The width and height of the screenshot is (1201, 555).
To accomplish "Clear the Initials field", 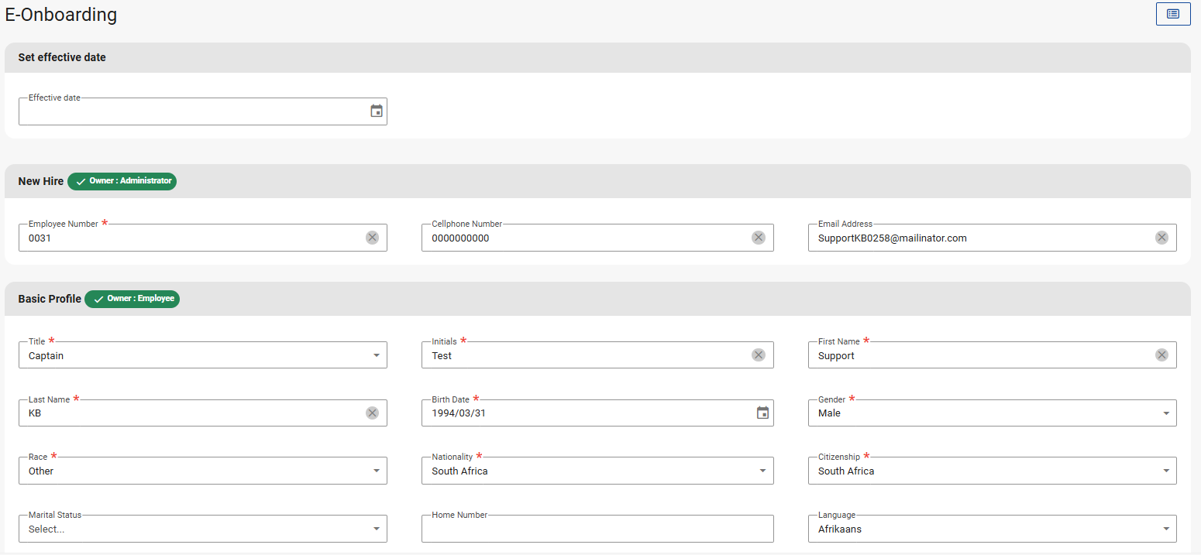I will pyautogui.click(x=758, y=355).
